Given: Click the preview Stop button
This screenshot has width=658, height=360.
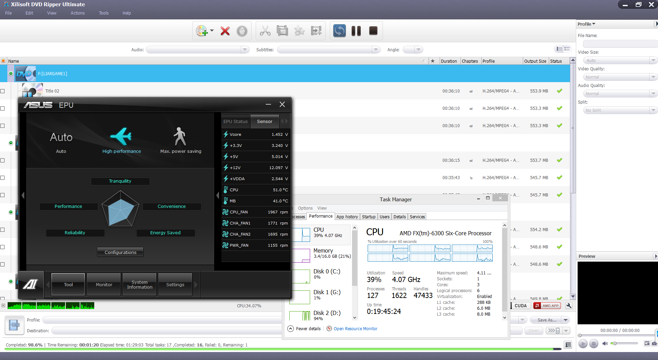Looking at the screenshot, I should 594,343.
